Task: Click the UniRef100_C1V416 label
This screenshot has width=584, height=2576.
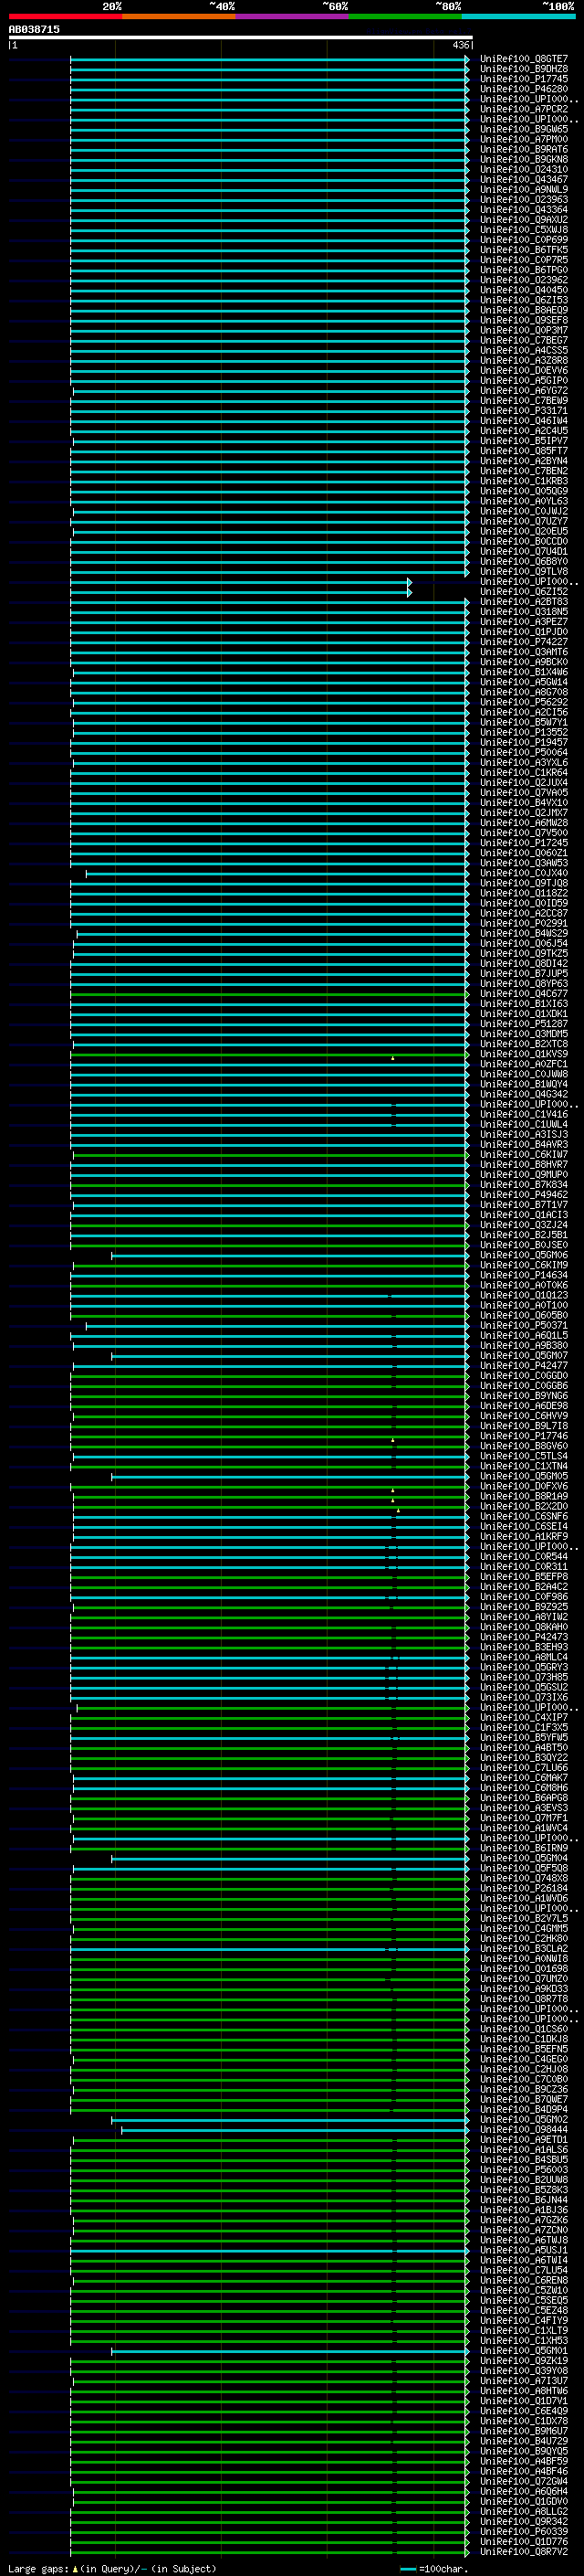Action: (x=523, y=1115)
